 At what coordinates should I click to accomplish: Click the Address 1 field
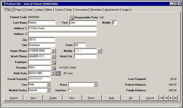coord(62,28)
